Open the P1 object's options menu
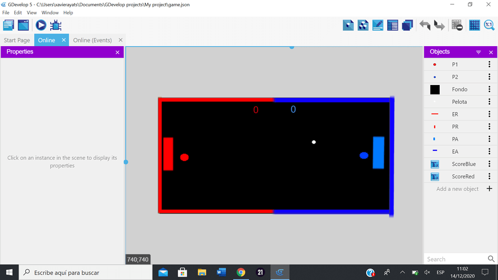Image resolution: width=498 pixels, height=280 pixels. click(x=489, y=64)
